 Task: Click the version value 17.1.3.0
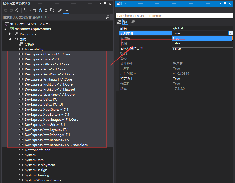tap(179, 89)
